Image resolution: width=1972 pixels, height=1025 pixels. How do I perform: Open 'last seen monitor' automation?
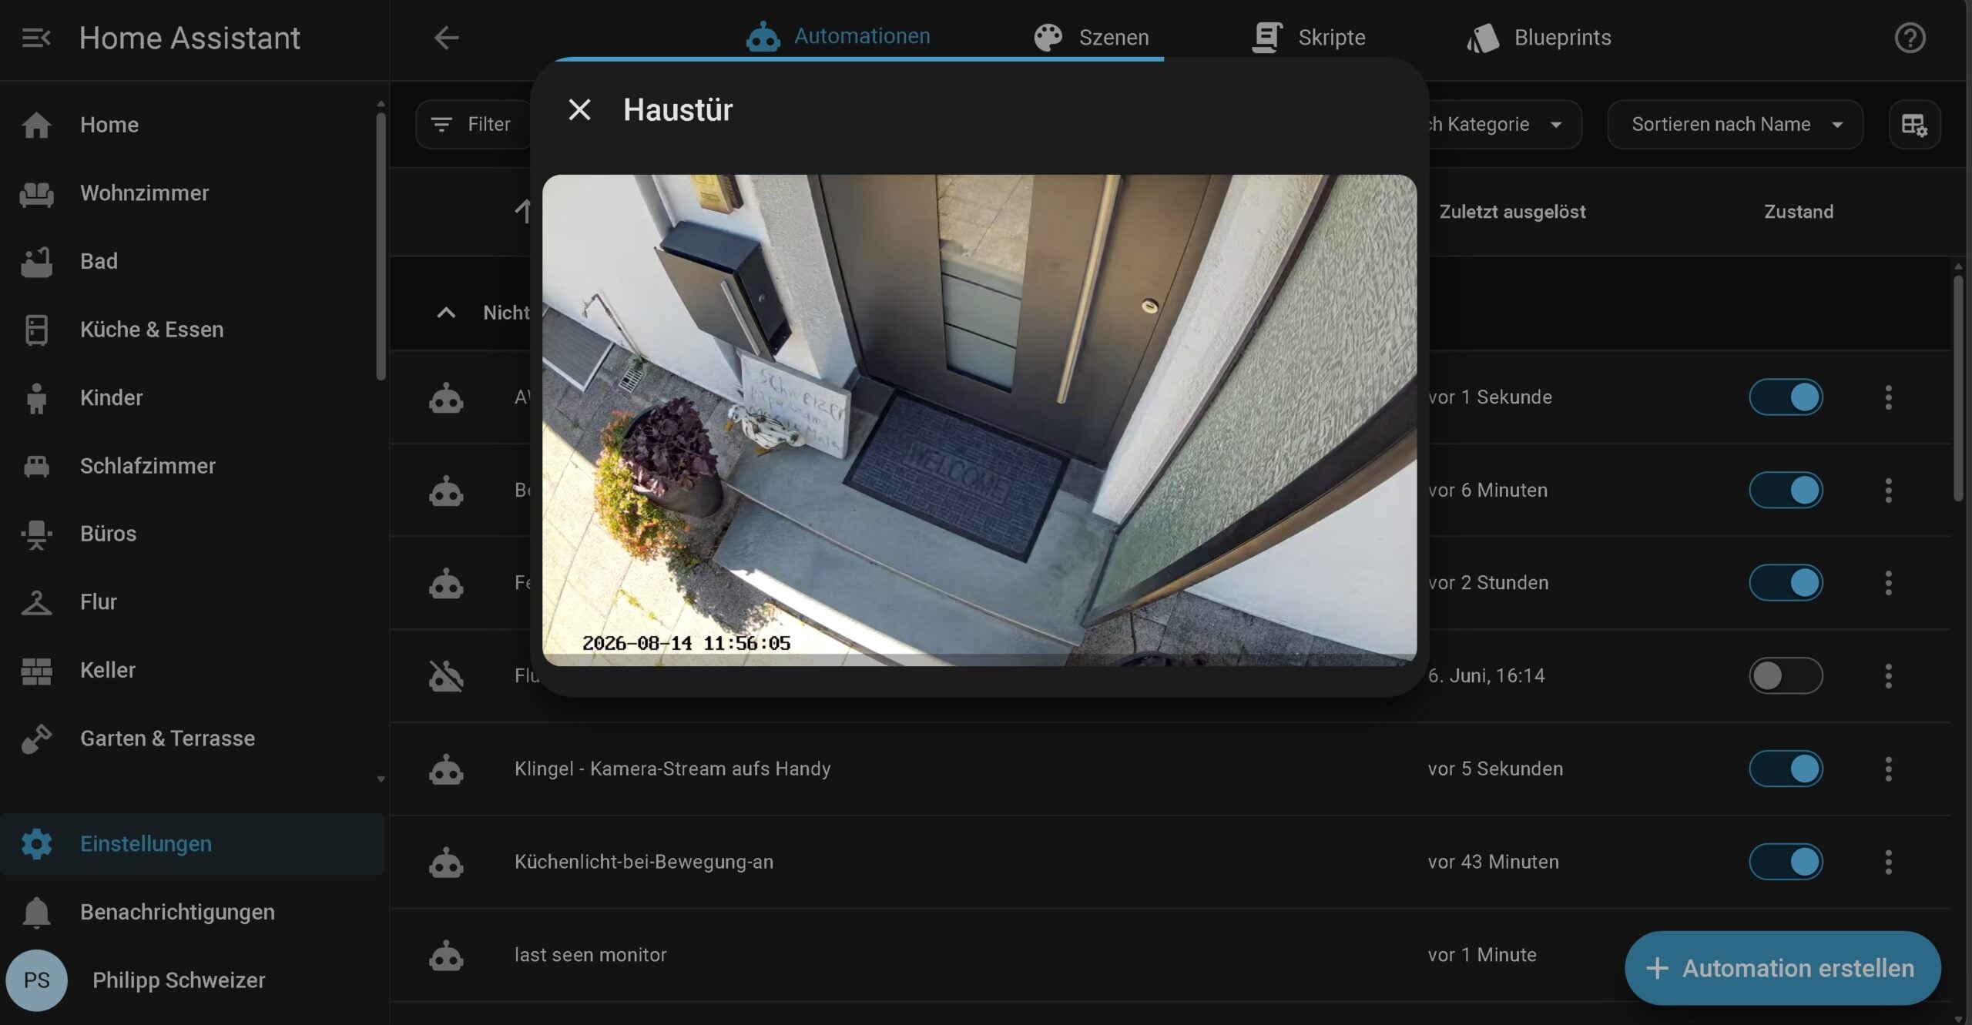(x=591, y=956)
